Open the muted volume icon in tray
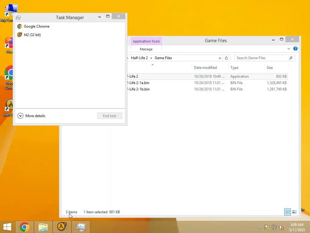310x233 pixels. [x=282, y=227]
